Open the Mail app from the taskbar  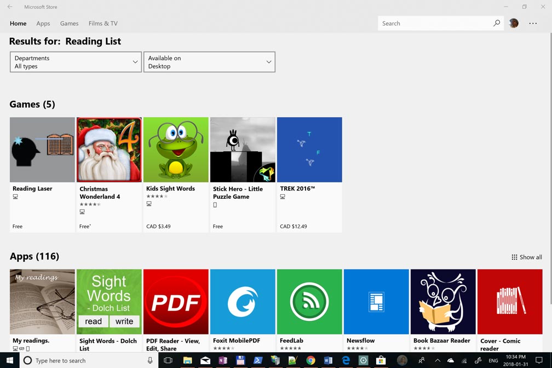(205, 360)
